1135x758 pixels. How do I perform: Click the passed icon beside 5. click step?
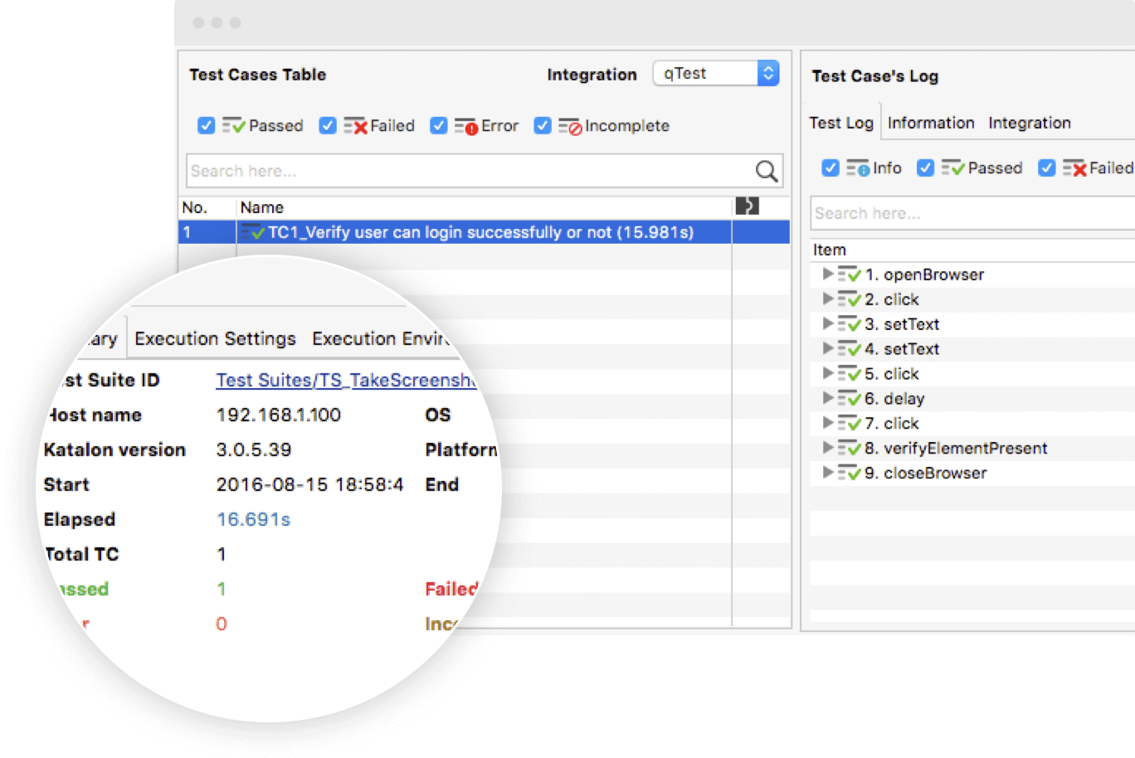(x=849, y=373)
